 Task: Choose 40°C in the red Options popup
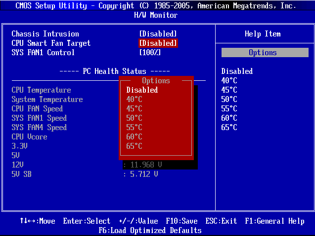coord(134,100)
